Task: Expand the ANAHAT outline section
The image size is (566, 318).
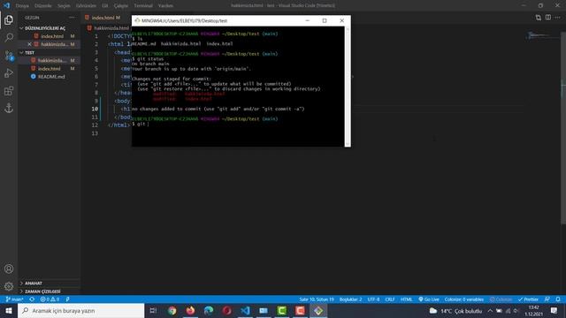Action: 34,283
